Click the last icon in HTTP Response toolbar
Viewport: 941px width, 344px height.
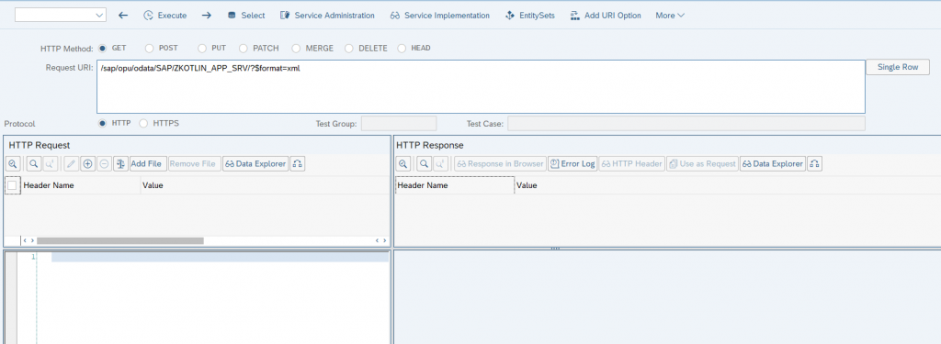click(814, 163)
